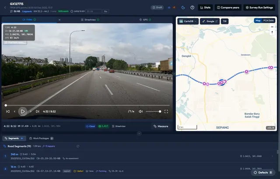This screenshot has height=179, width=280.
Task: Open Compare years view
Action: tap(228, 7)
